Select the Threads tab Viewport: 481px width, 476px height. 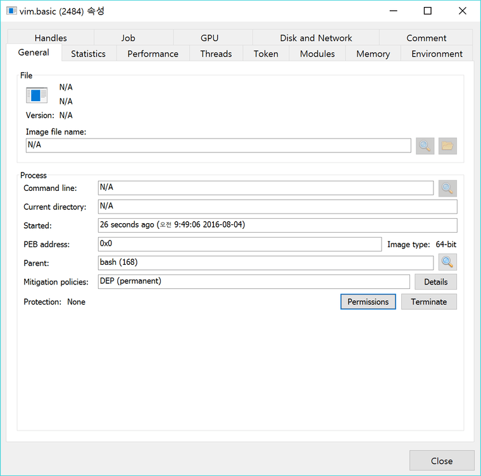(x=216, y=54)
